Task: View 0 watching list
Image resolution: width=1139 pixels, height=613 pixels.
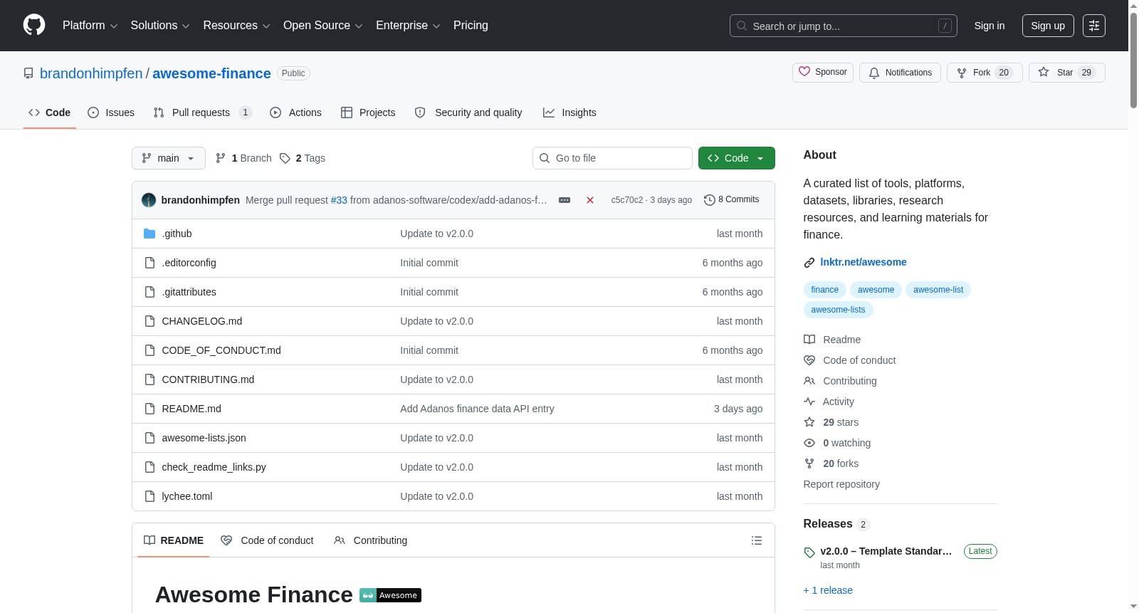Action: (x=846, y=443)
